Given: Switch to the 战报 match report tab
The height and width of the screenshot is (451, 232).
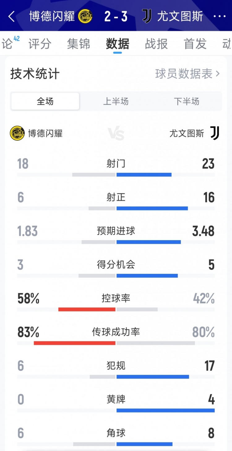Looking at the screenshot, I should pyautogui.click(x=156, y=44).
